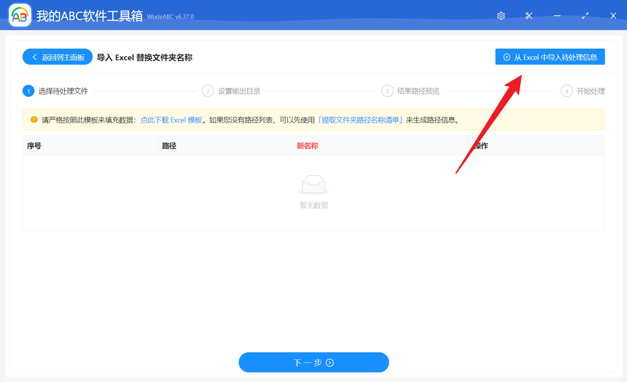The height and width of the screenshot is (382, 627).
Task: Click the WodeABC app logo icon
Action: pyautogui.click(x=20, y=15)
